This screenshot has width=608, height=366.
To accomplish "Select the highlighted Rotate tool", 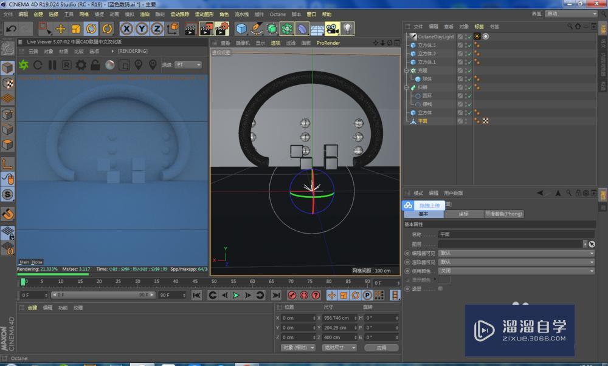I will coord(92,29).
